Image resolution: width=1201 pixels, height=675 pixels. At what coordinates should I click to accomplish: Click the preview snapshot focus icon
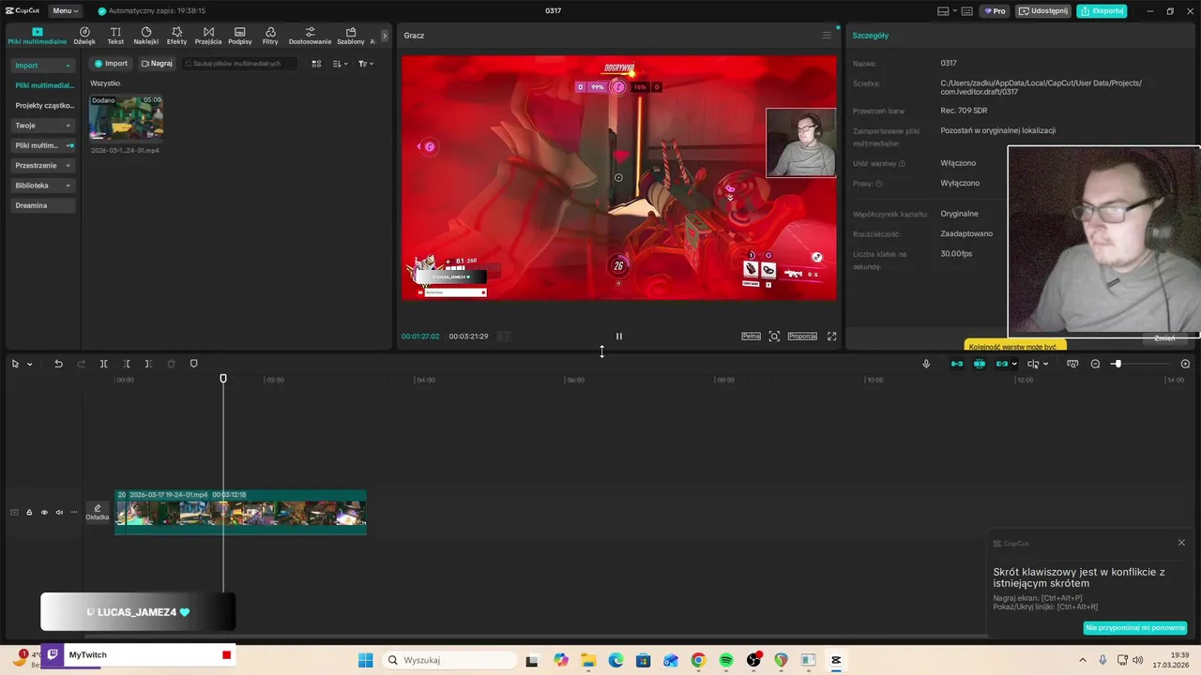coord(774,336)
